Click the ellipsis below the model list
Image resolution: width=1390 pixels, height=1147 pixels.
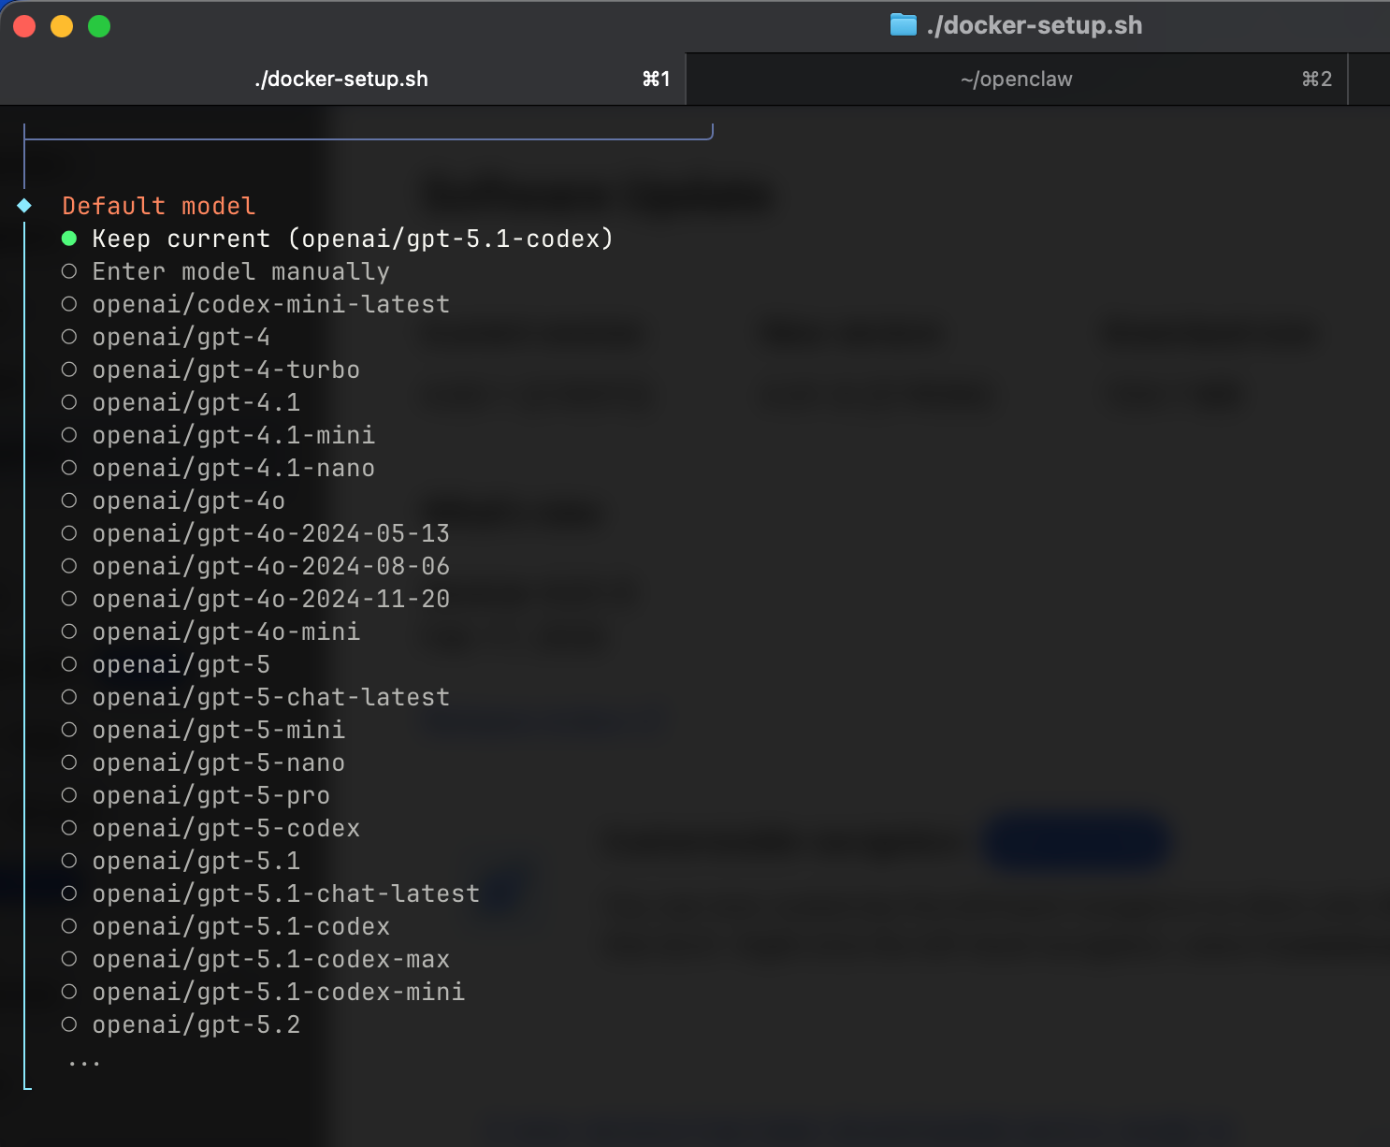tap(84, 1063)
